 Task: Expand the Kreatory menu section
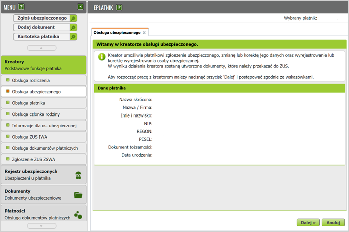44,65
